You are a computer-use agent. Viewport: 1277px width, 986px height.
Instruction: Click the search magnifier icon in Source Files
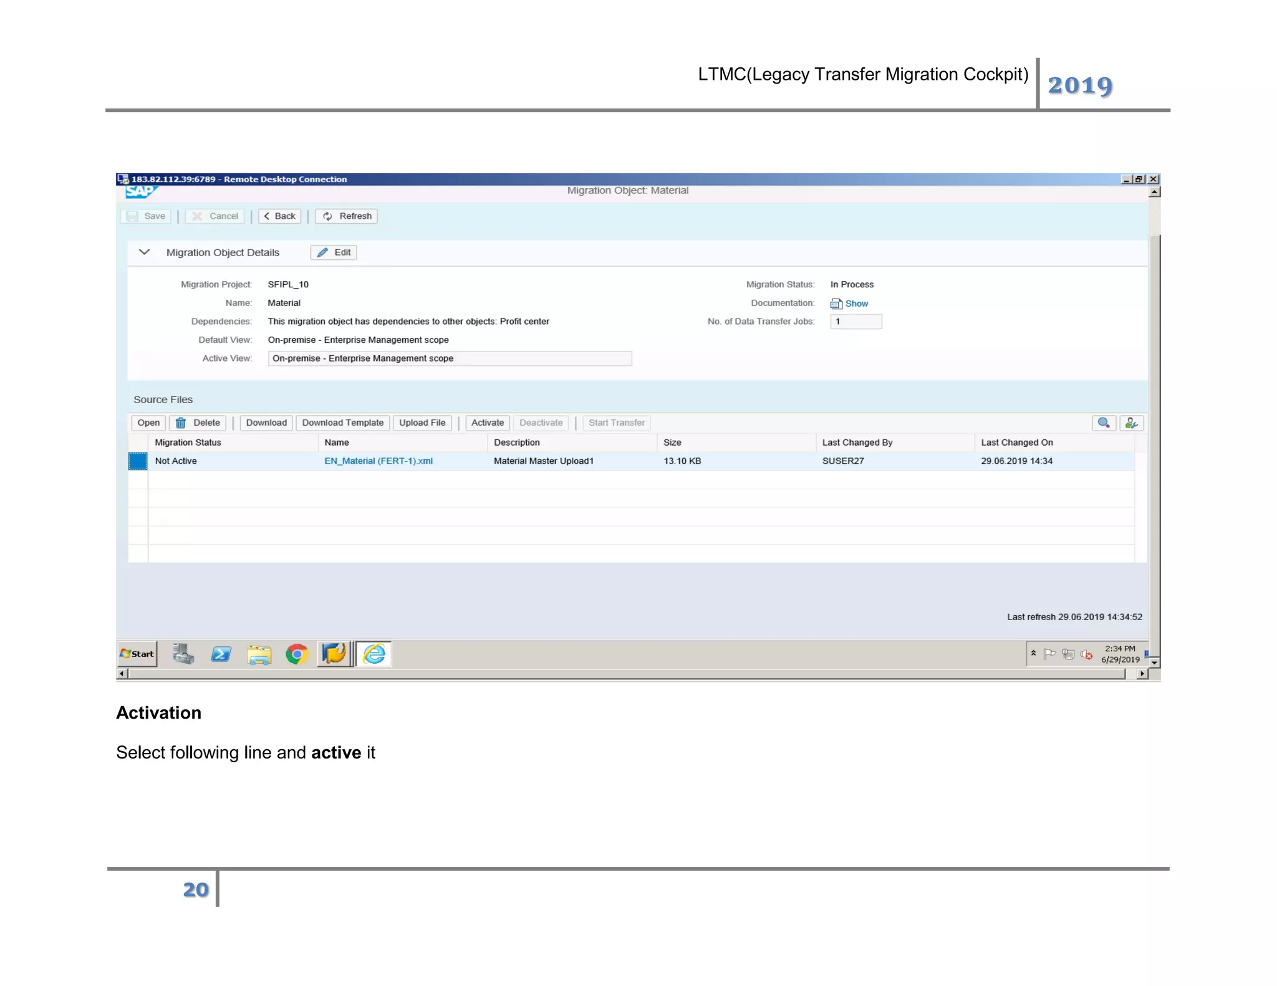point(1103,423)
